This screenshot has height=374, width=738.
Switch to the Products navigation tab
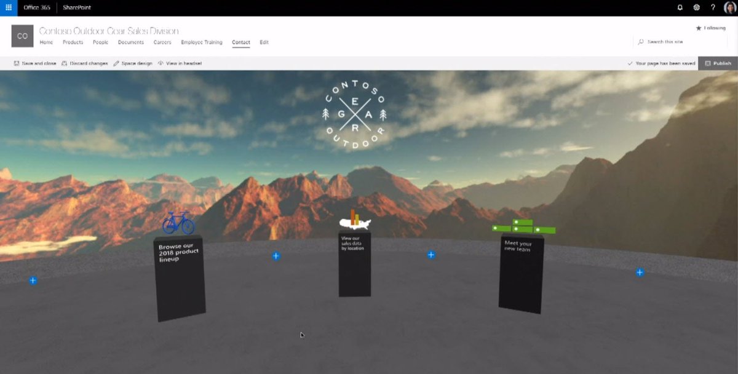[x=73, y=42]
